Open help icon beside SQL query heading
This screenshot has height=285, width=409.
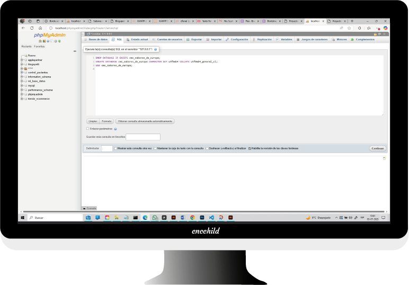pyautogui.click(x=156, y=49)
